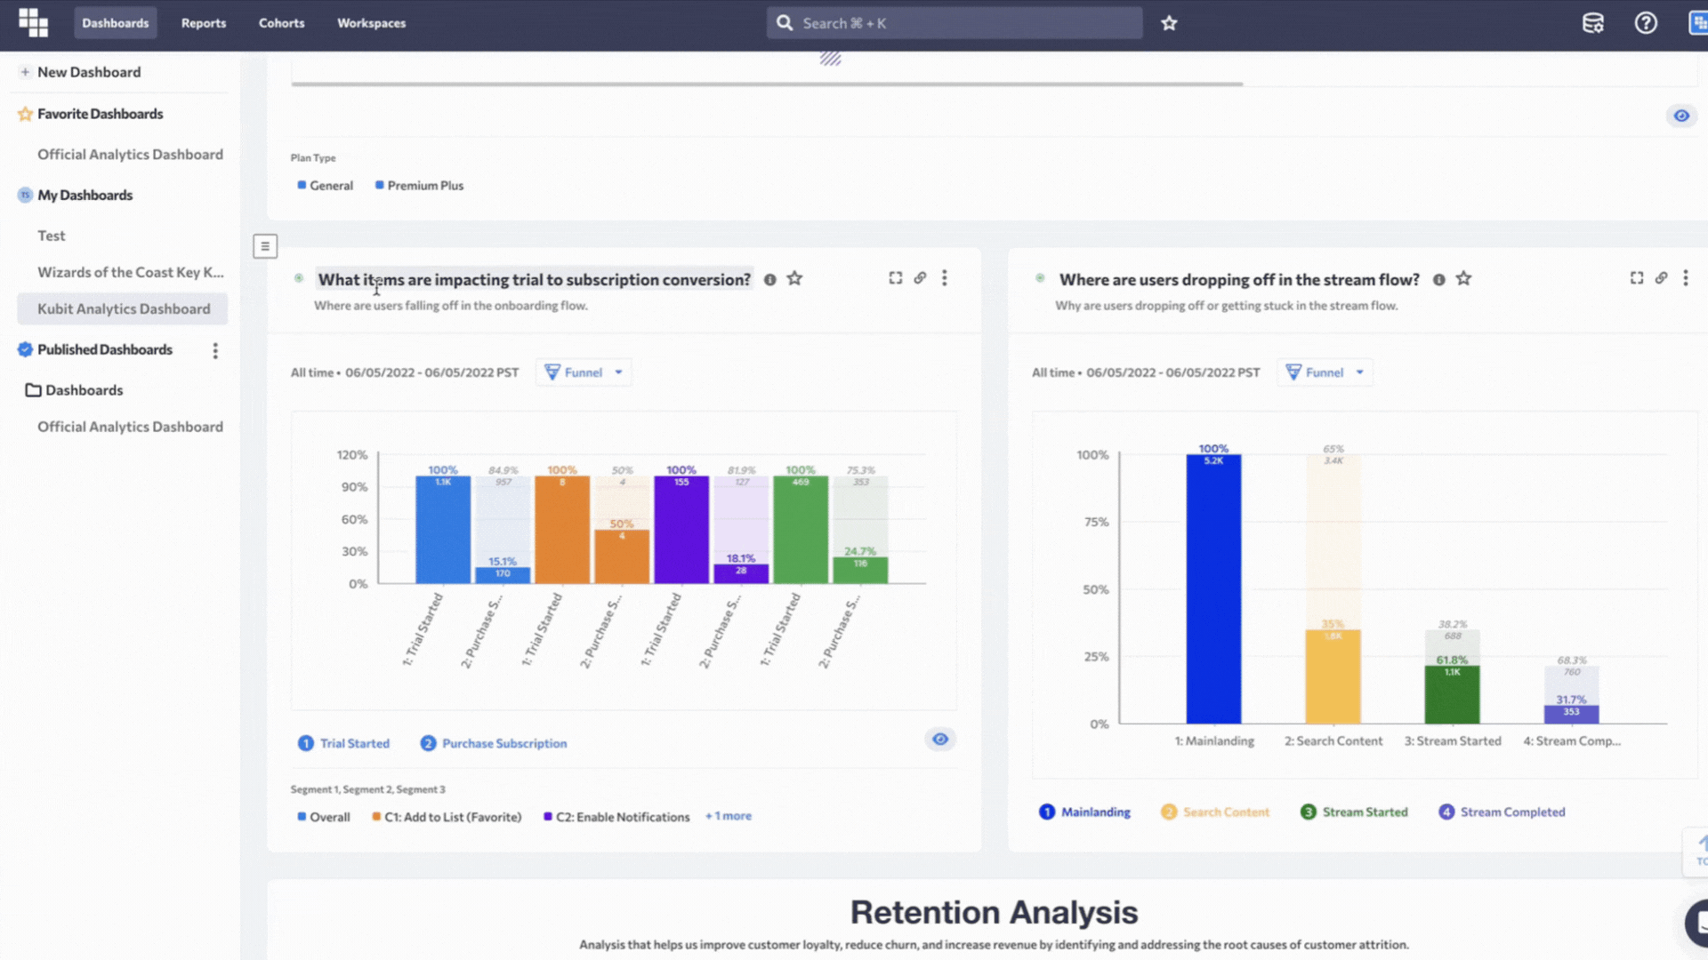Toggle Stream Started step in legend
Image resolution: width=1708 pixels, height=960 pixels.
point(1355,812)
